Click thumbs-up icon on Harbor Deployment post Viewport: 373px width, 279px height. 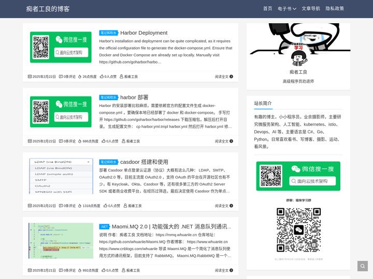[x=102, y=76]
